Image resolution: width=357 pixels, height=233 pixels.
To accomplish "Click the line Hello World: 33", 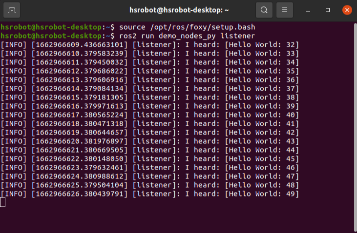I will (149, 54).
